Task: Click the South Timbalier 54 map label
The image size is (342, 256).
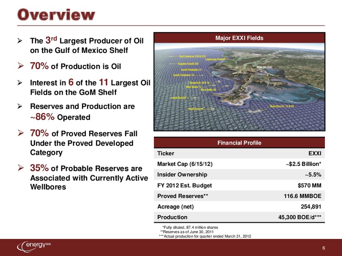Action: point(183,75)
